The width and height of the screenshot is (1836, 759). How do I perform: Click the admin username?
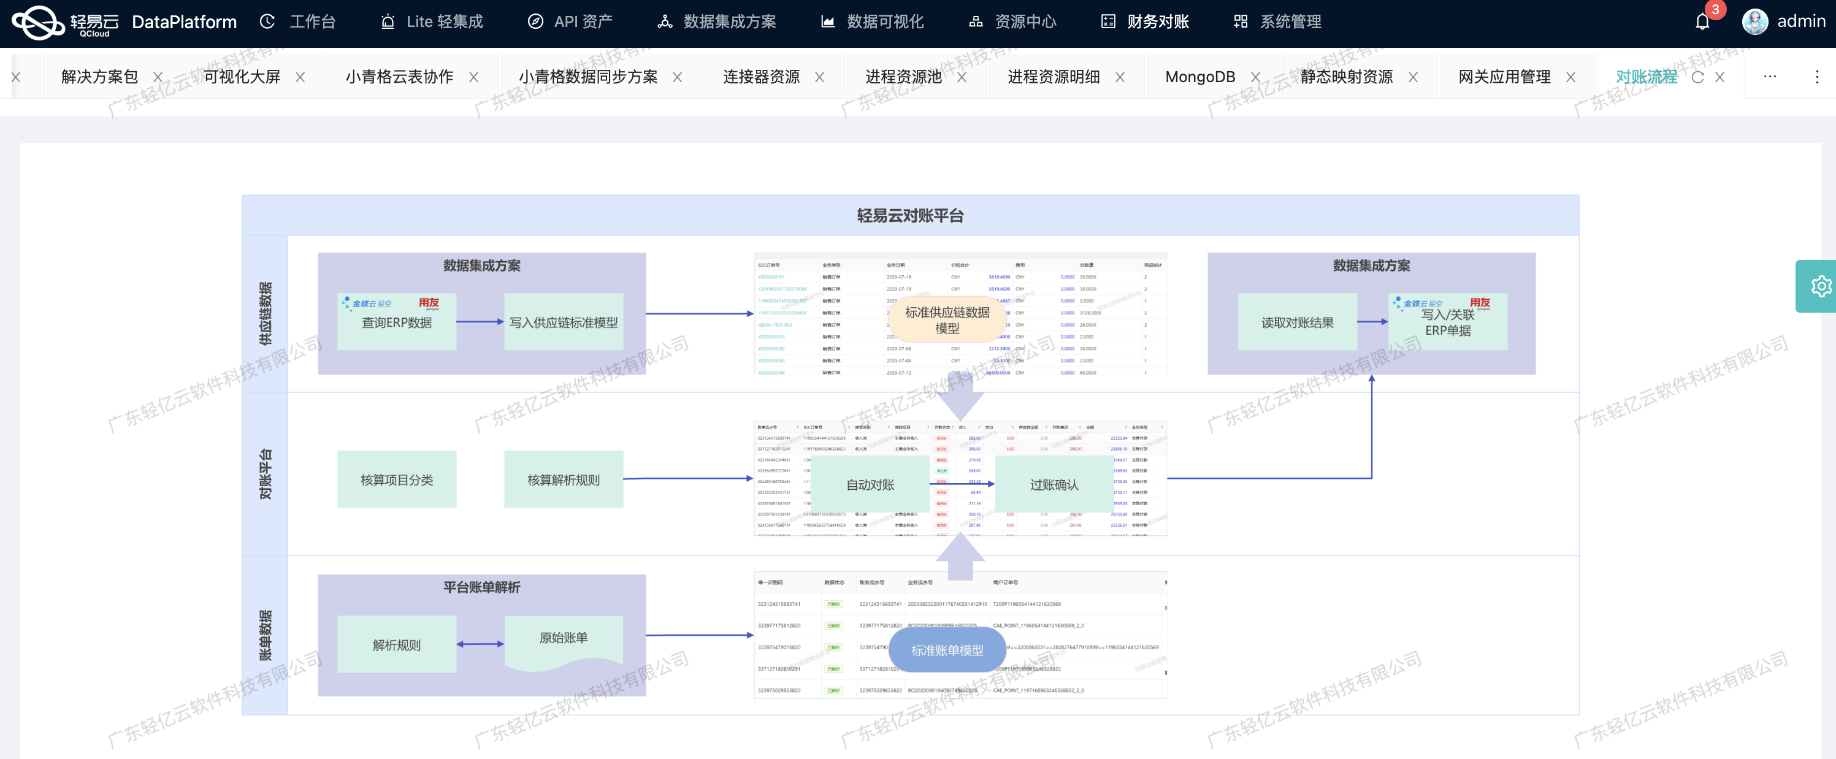pyautogui.click(x=1801, y=22)
